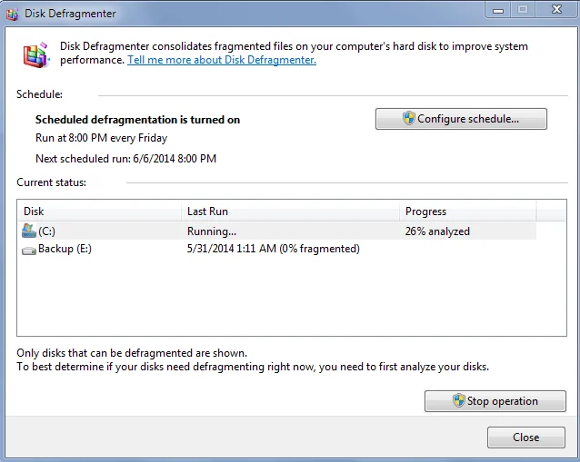Viewport: 580px width, 462px height.
Task: Sort by the Disk column header
Action: tap(99, 211)
